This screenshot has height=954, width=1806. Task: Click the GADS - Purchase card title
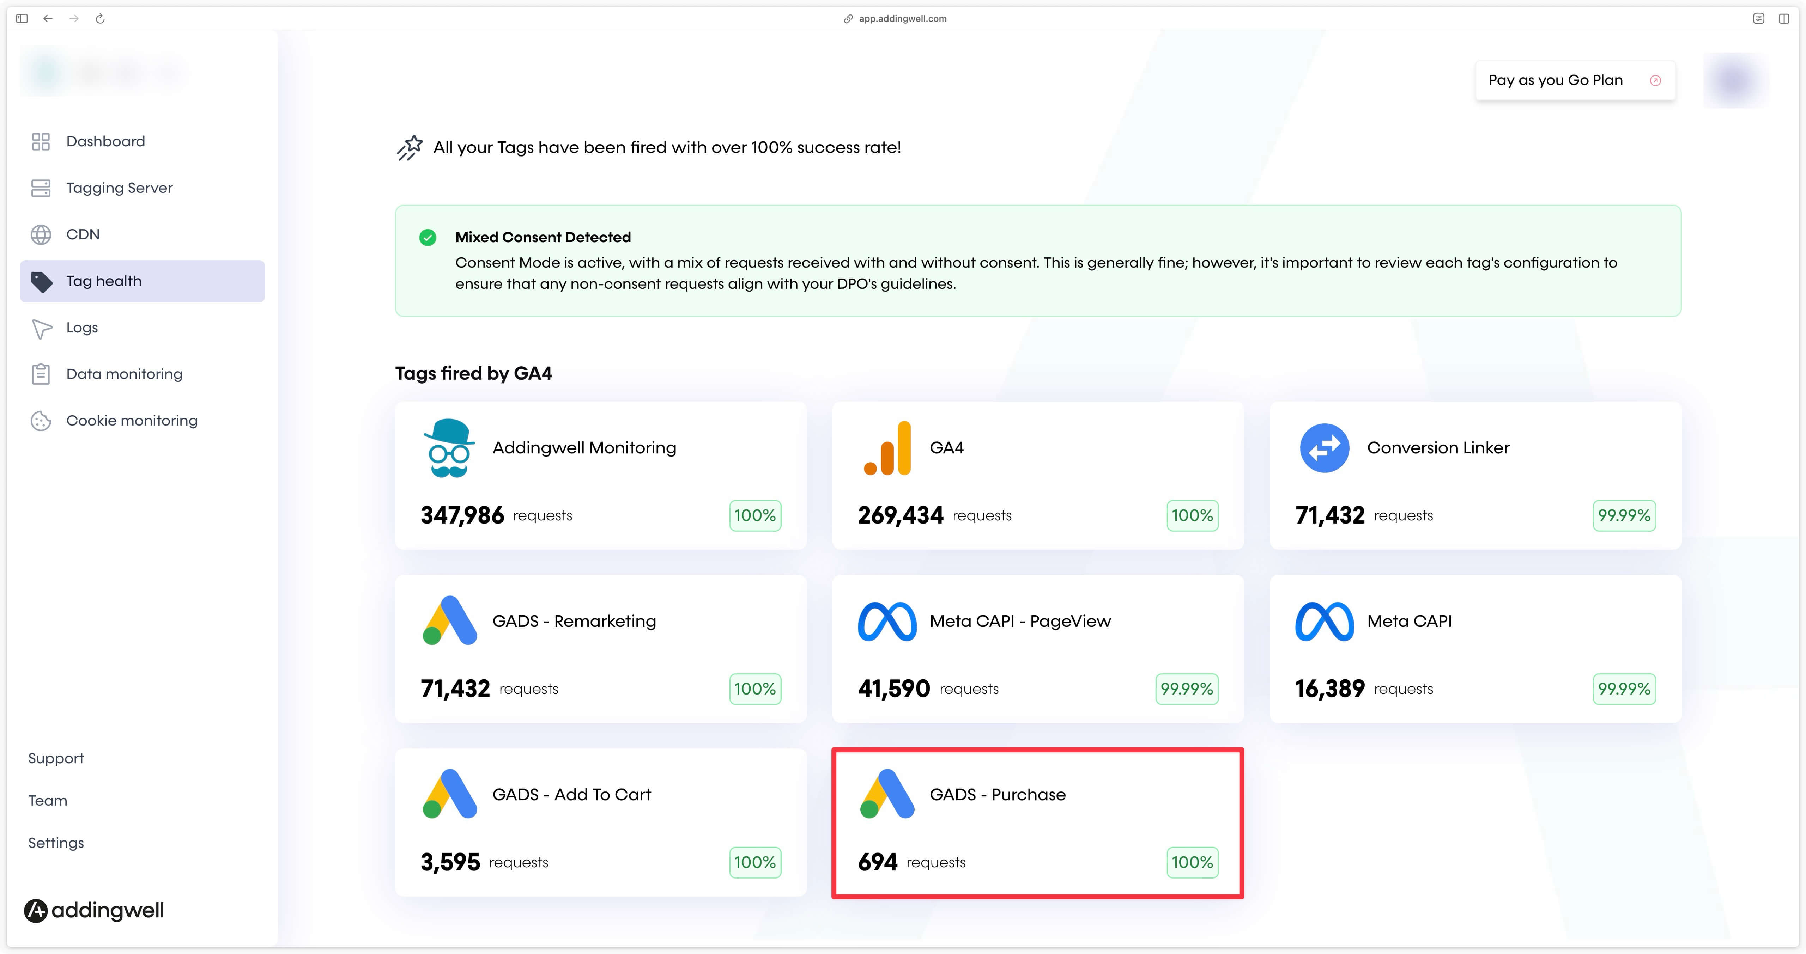pyautogui.click(x=998, y=794)
